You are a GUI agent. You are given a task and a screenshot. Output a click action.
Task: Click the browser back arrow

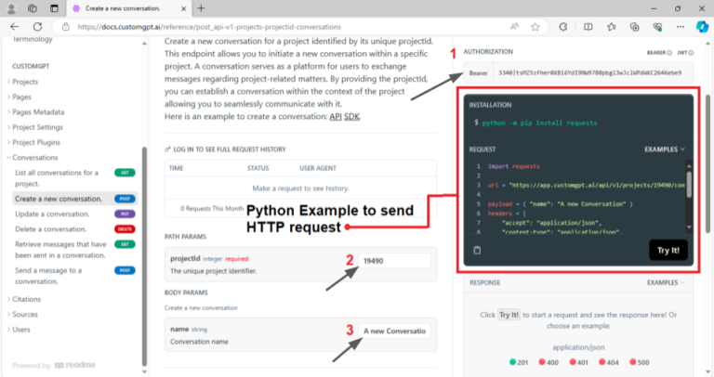(x=15, y=27)
